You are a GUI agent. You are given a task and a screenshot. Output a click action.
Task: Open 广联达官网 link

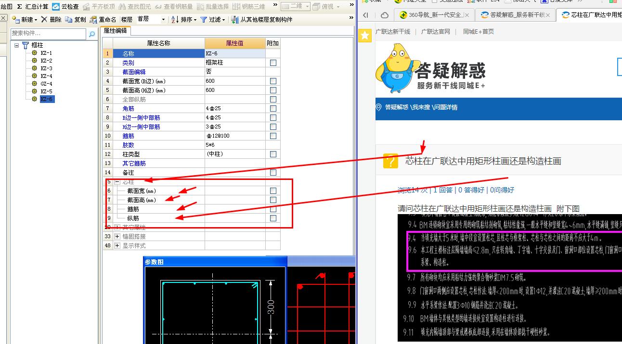436,31
